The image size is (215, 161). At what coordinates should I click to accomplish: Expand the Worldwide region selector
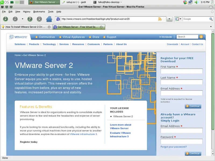point(166,37)
